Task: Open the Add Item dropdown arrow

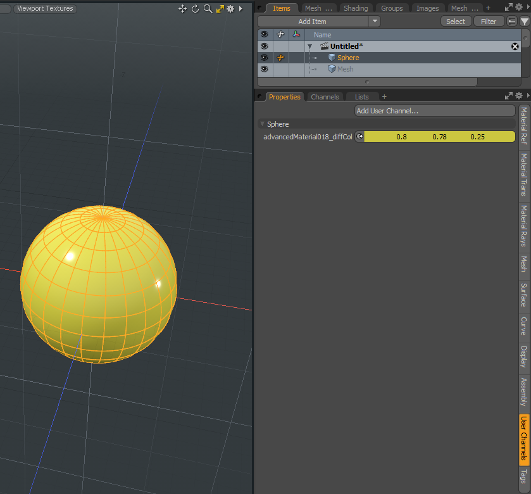Action: pyautogui.click(x=375, y=22)
